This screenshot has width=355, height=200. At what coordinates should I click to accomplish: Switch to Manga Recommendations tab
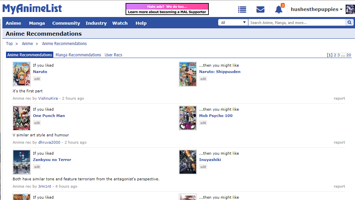click(x=78, y=55)
